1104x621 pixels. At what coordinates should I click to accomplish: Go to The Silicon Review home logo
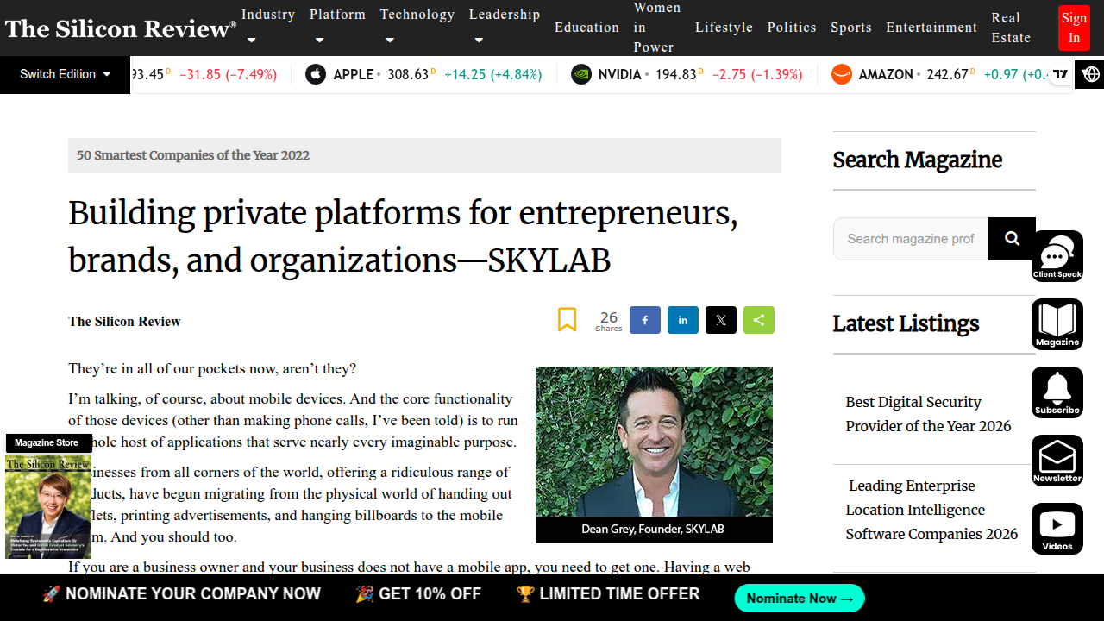point(121,28)
